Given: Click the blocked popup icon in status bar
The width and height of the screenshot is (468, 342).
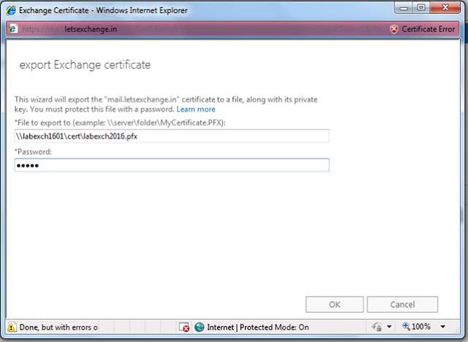Looking at the screenshot, I should coord(184,327).
